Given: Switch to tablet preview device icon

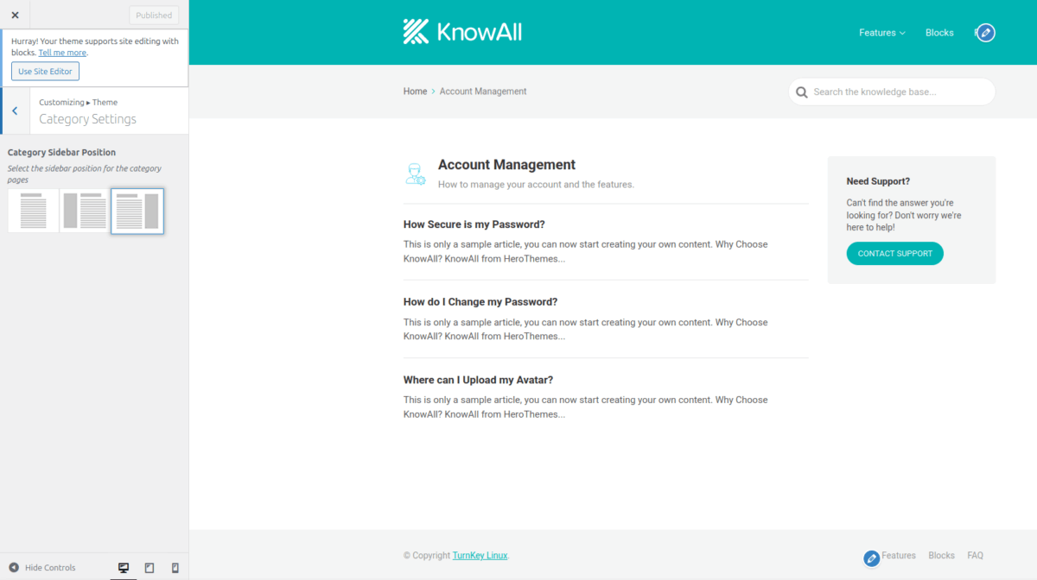Looking at the screenshot, I should pos(150,568).
